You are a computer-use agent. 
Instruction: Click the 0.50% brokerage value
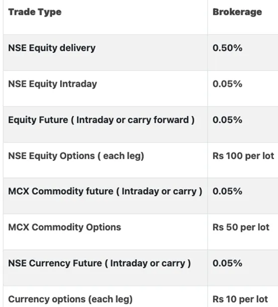[227, 48]
